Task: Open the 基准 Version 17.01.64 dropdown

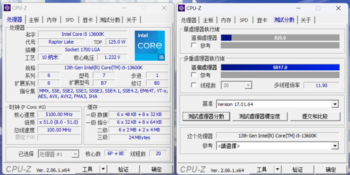Action: pos(278,104)
